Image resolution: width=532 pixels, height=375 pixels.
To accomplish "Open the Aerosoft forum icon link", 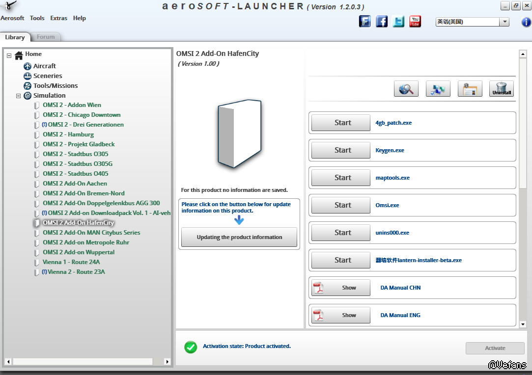I will coord(364,22).
